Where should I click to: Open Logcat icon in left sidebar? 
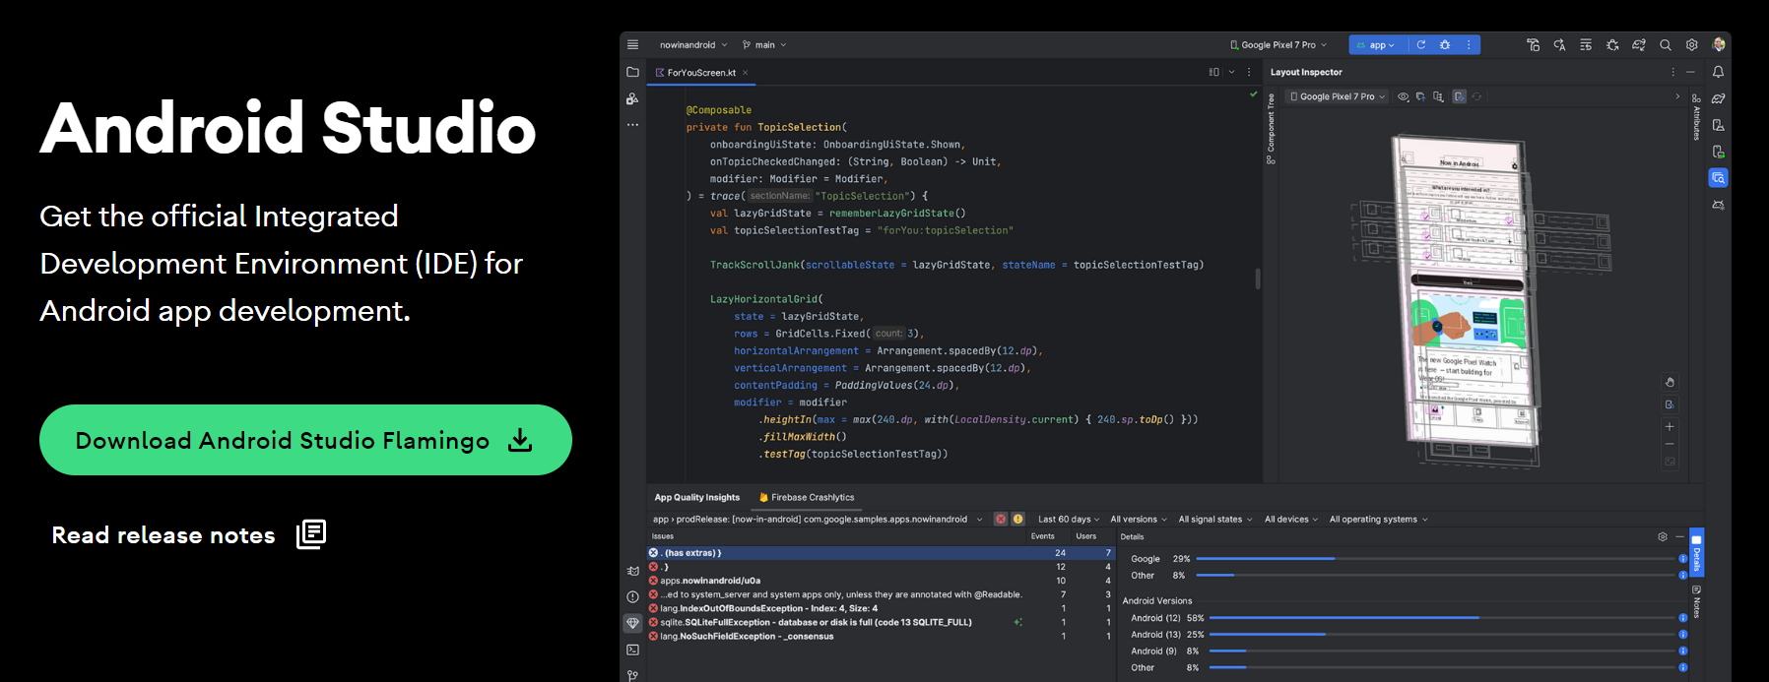(x=632, y=570)
